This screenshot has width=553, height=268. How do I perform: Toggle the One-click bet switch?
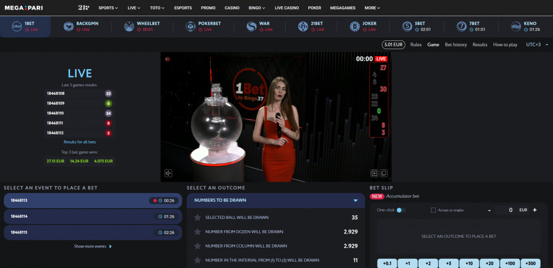coord(401,210)
